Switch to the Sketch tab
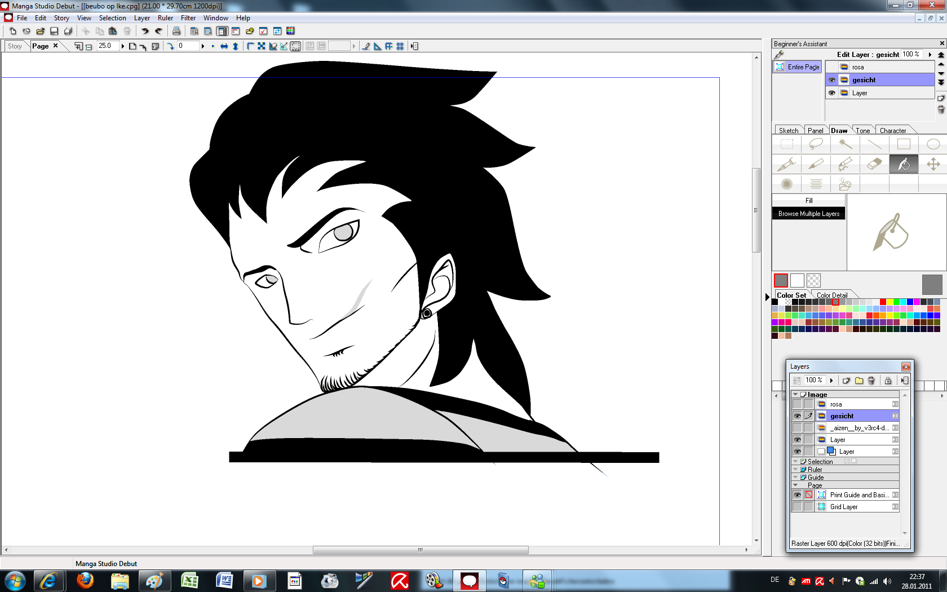The width and height of the screenshot is (947, 592). pyautogui.click(x=788, y=130)
